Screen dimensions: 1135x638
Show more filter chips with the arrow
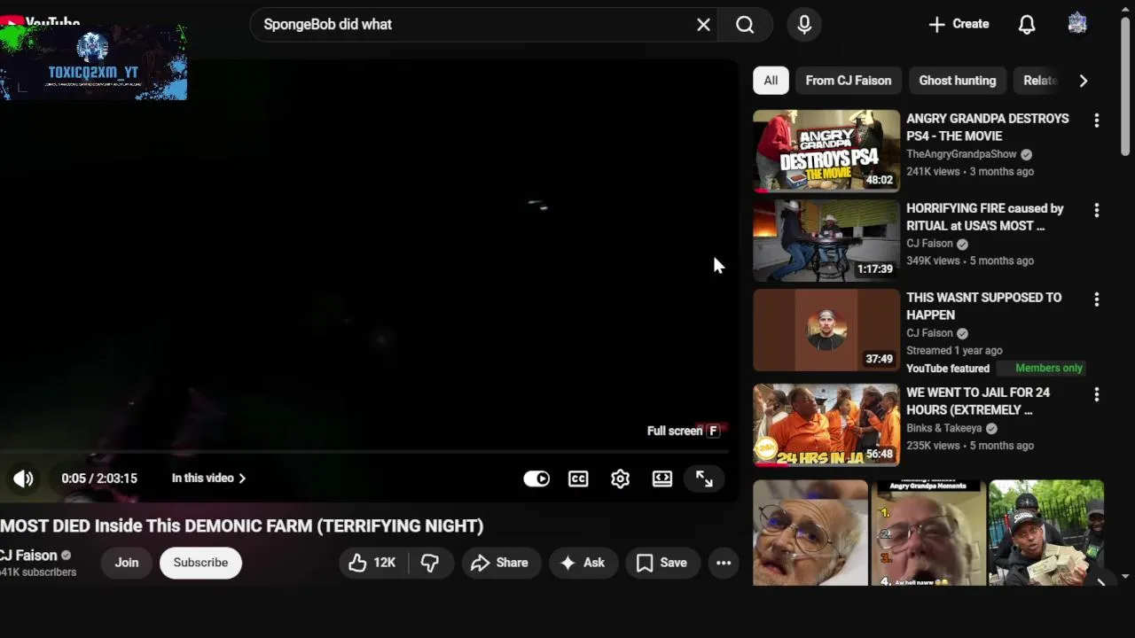1083,81
